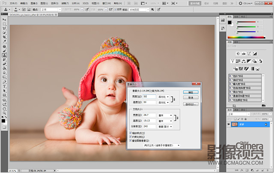Pick the Lasso tool

[4, 28]
